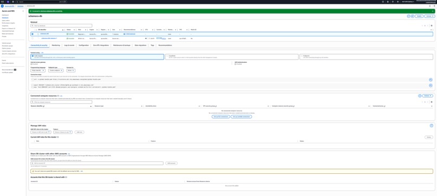Viewport: 437px width, 196px height.
Task: Open Snapshots in the sidebar
Action: 5,25
